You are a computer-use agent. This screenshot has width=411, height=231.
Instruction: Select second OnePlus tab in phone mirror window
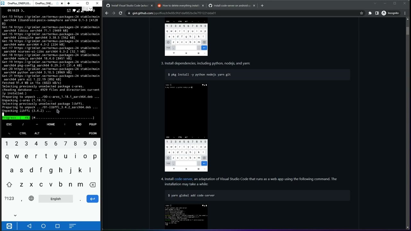[x=44, y=3]
